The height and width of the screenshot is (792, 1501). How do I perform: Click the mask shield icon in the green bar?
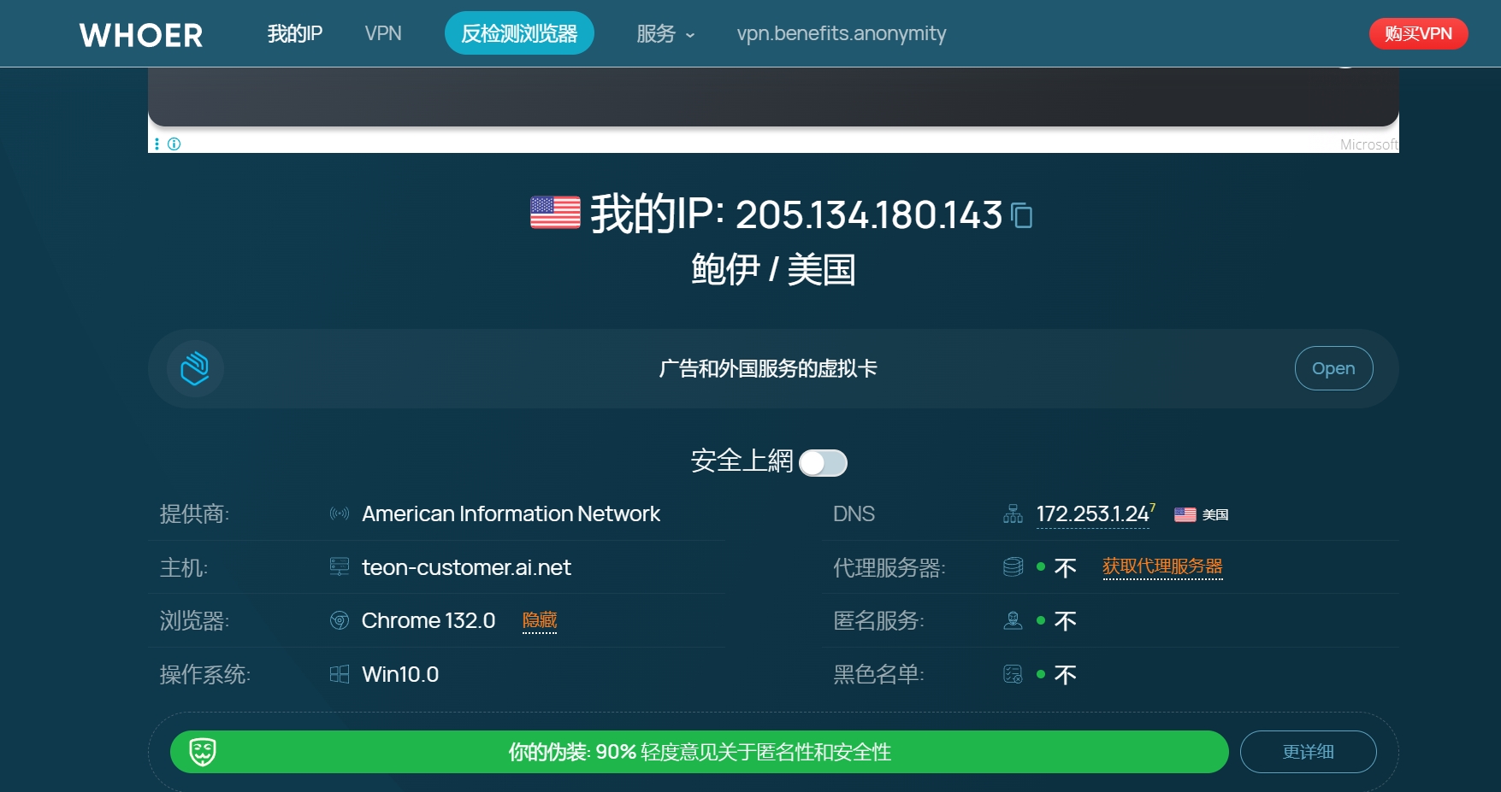pos(203,752)
